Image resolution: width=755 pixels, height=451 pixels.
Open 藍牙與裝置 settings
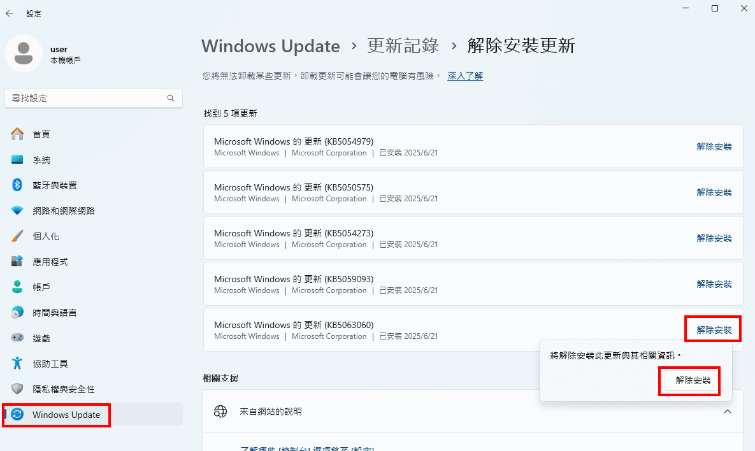[94, 185]
